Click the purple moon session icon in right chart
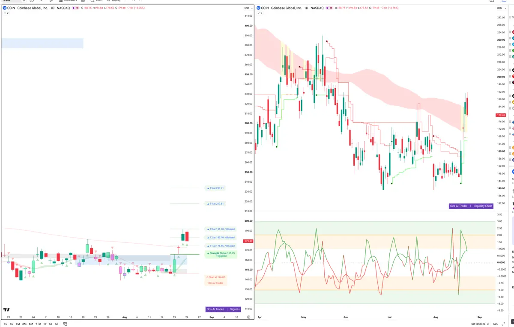 328,8
